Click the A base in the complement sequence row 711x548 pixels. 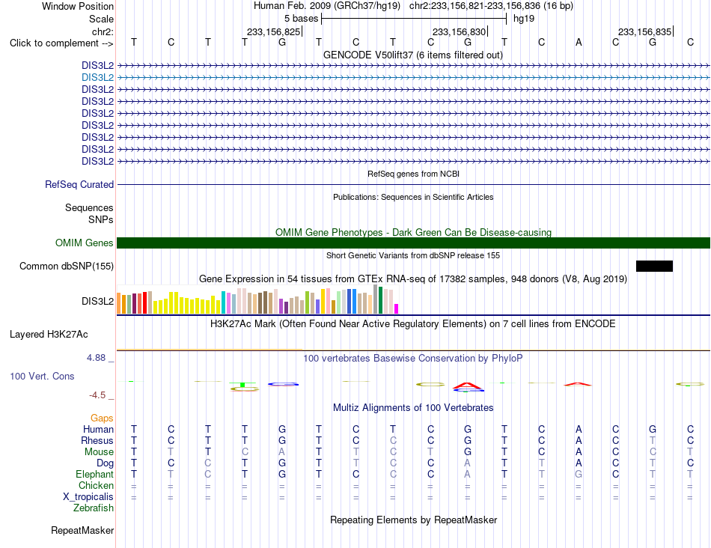click(x=579, y=42)
